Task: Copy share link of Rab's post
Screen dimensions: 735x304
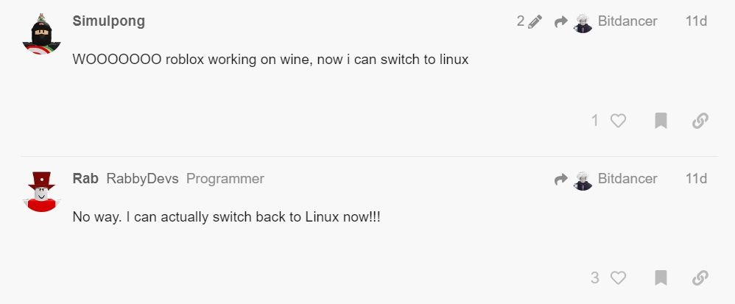Action: [x=700, y=278]
